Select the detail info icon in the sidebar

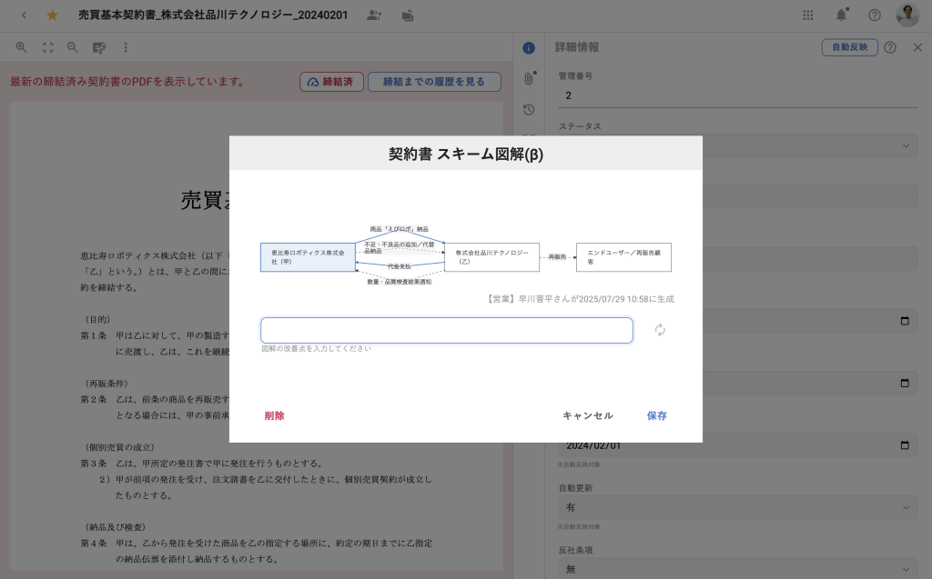tap(529, 48)
